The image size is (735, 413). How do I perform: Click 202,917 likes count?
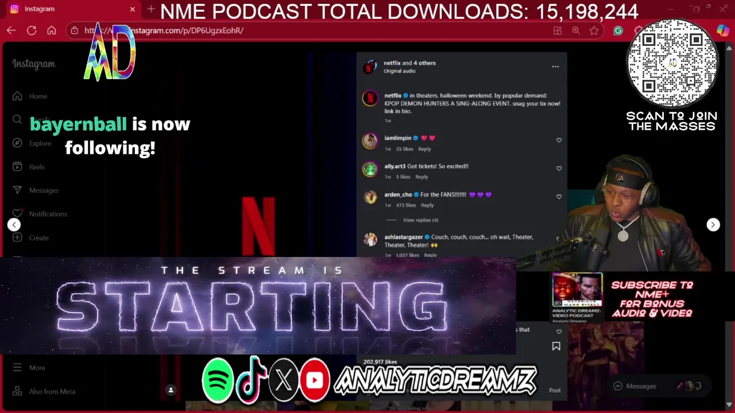click(x=380, y=362)
